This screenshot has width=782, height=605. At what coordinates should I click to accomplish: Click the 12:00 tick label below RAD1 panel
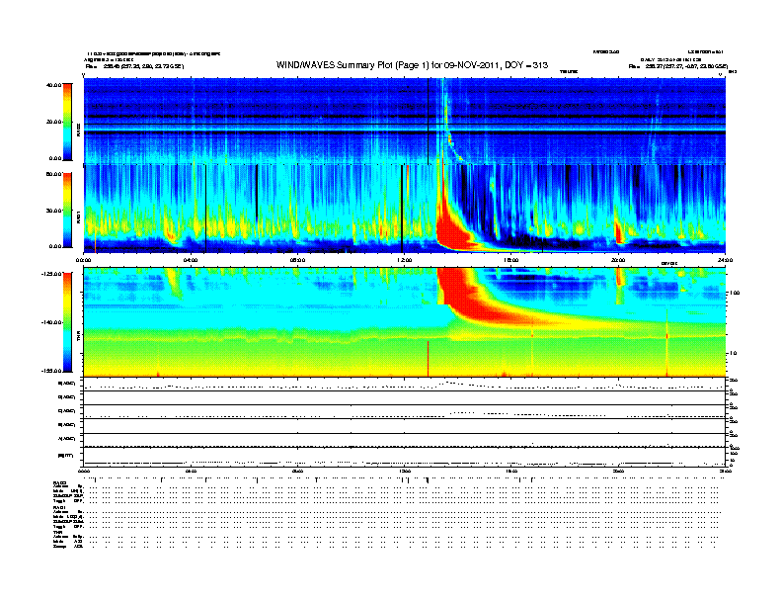click(x=405, y=260)
